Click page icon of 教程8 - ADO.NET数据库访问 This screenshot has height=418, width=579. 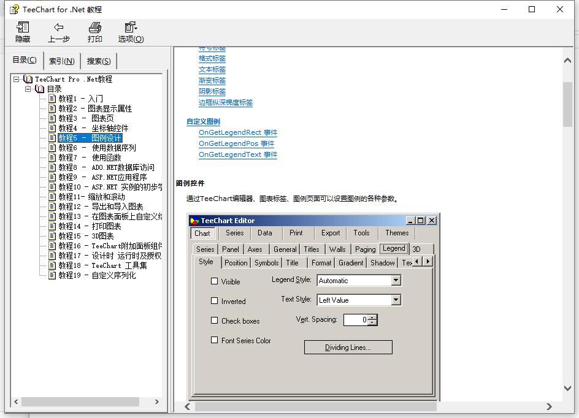click(52, 167)
